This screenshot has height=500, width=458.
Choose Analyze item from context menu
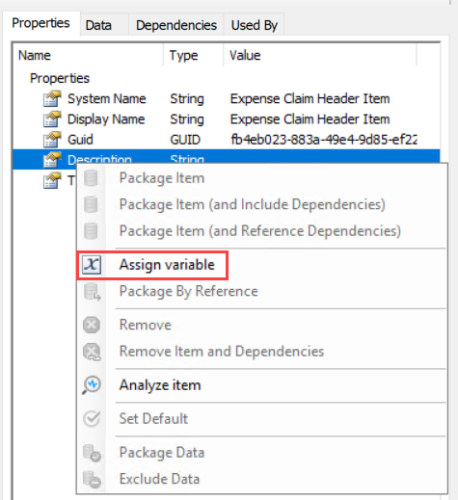[160, 385]
